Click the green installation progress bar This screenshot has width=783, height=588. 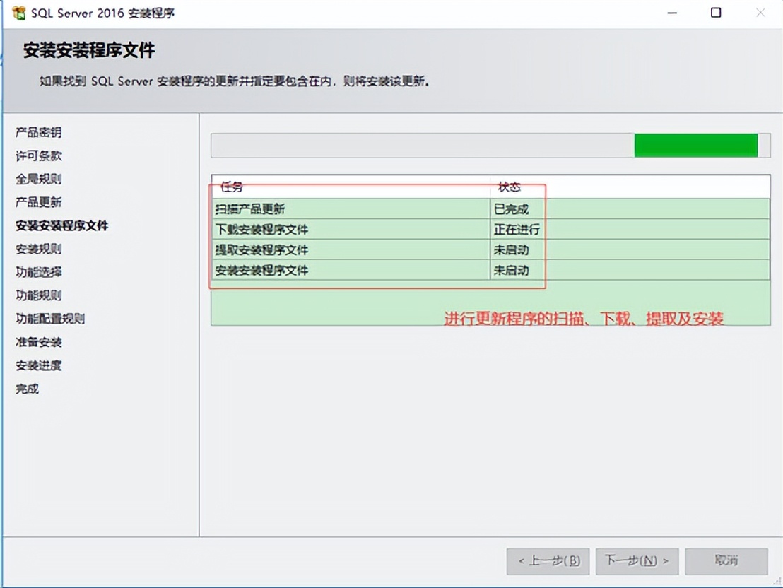coord(490,146)
